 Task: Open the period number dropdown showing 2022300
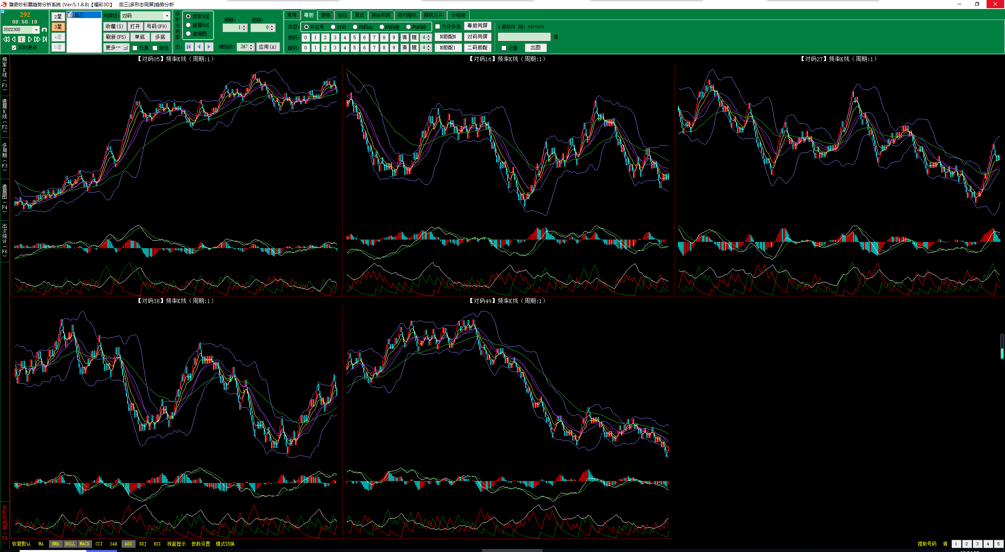pyautogui.click(x=37, y=30)
